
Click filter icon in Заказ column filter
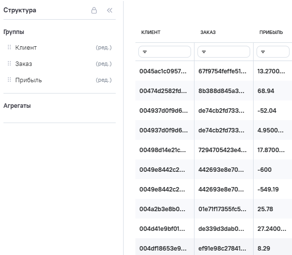tap(204, 52)
